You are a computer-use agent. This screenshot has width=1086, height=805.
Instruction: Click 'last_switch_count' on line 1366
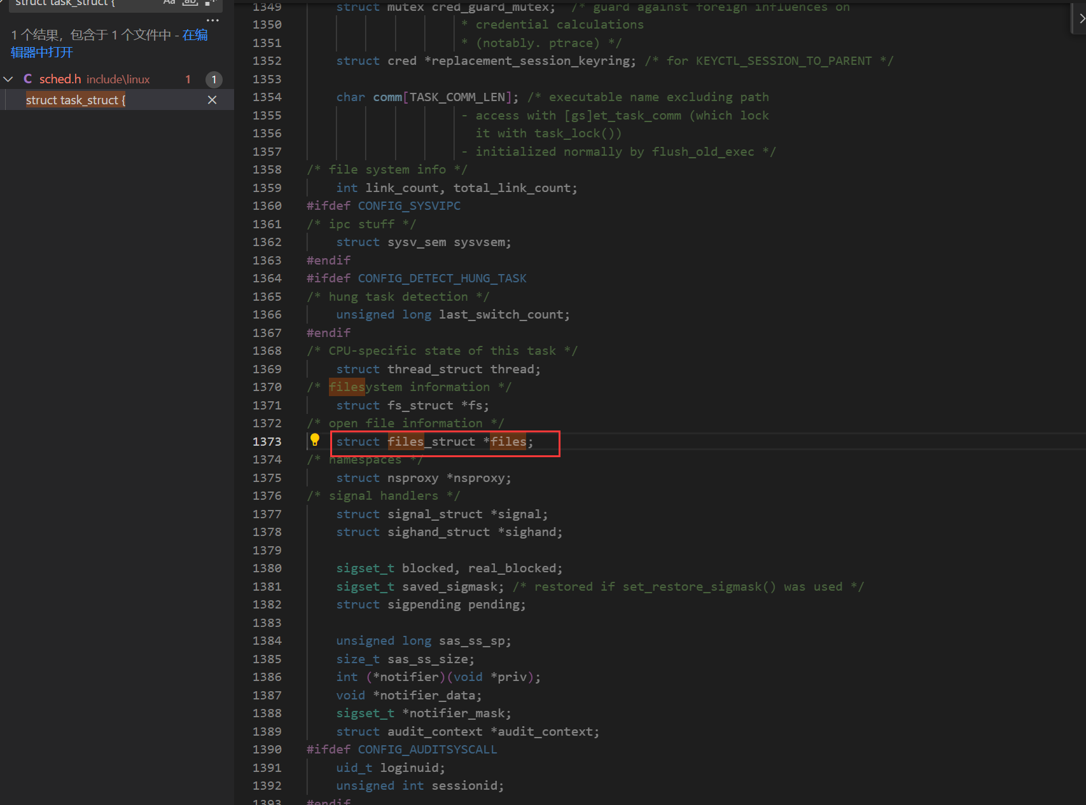[501, 315]
